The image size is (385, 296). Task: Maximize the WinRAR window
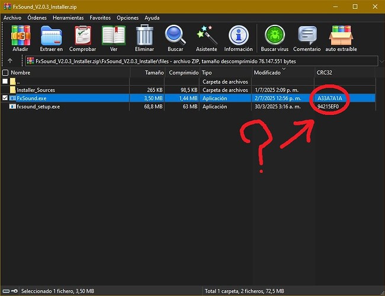[355, 7]
